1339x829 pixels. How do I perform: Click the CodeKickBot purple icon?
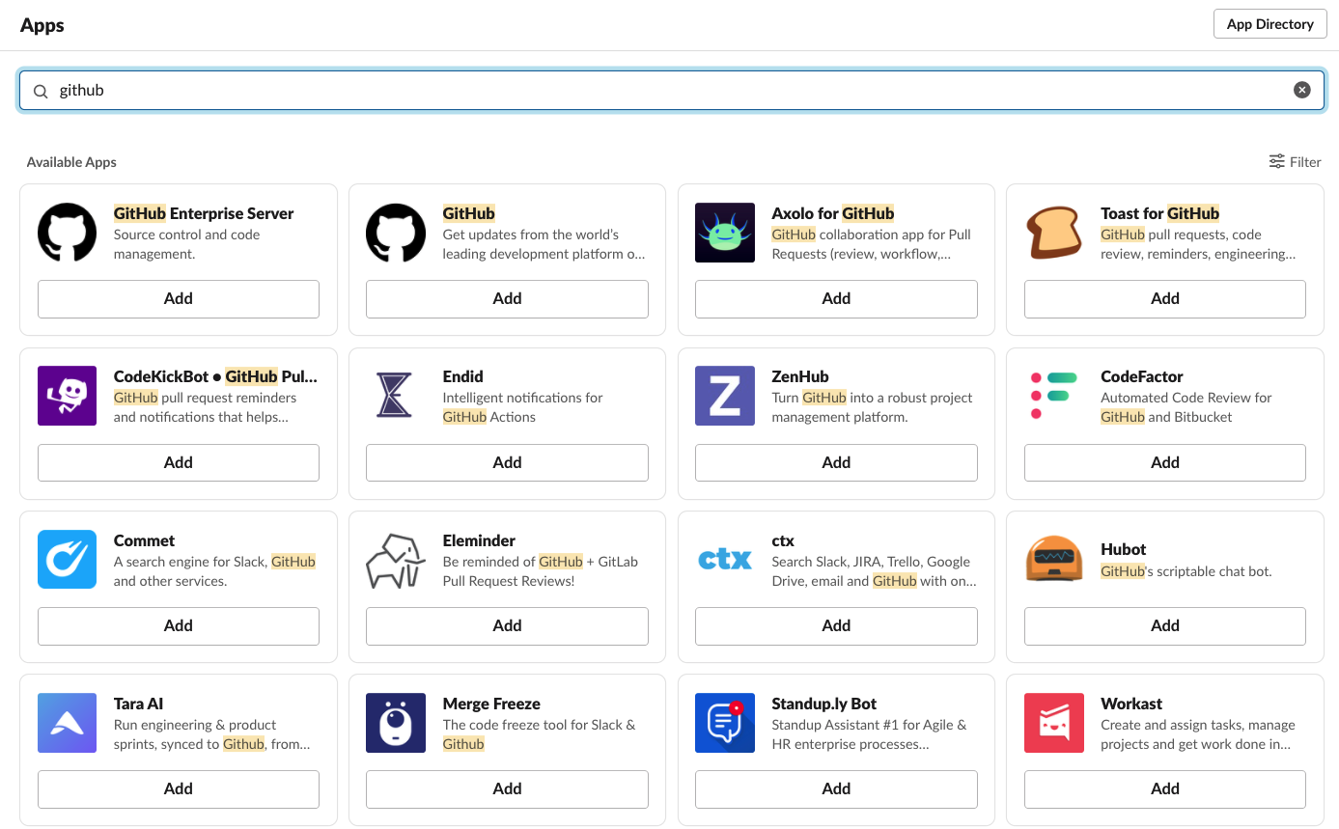67,396
